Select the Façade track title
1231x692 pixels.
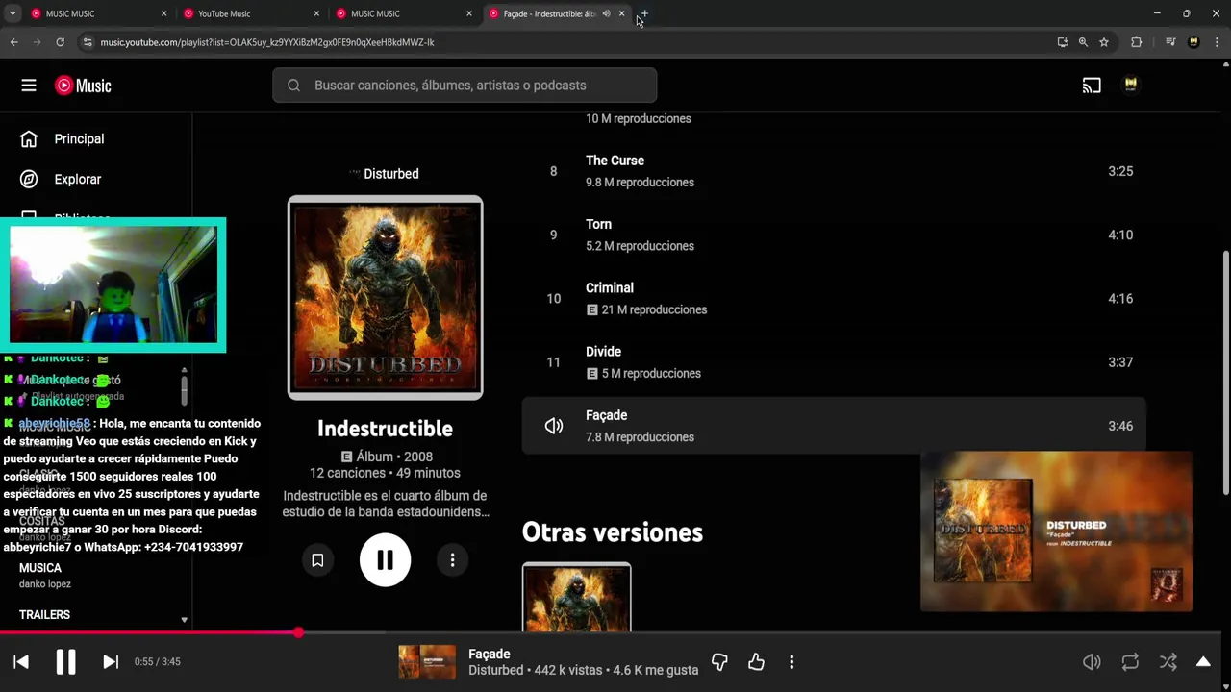click(606, 415)
